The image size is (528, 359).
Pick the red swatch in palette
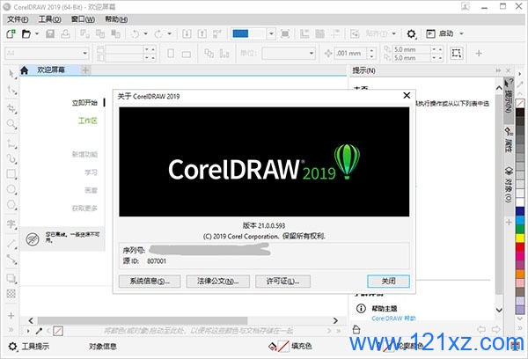(520, 247)
